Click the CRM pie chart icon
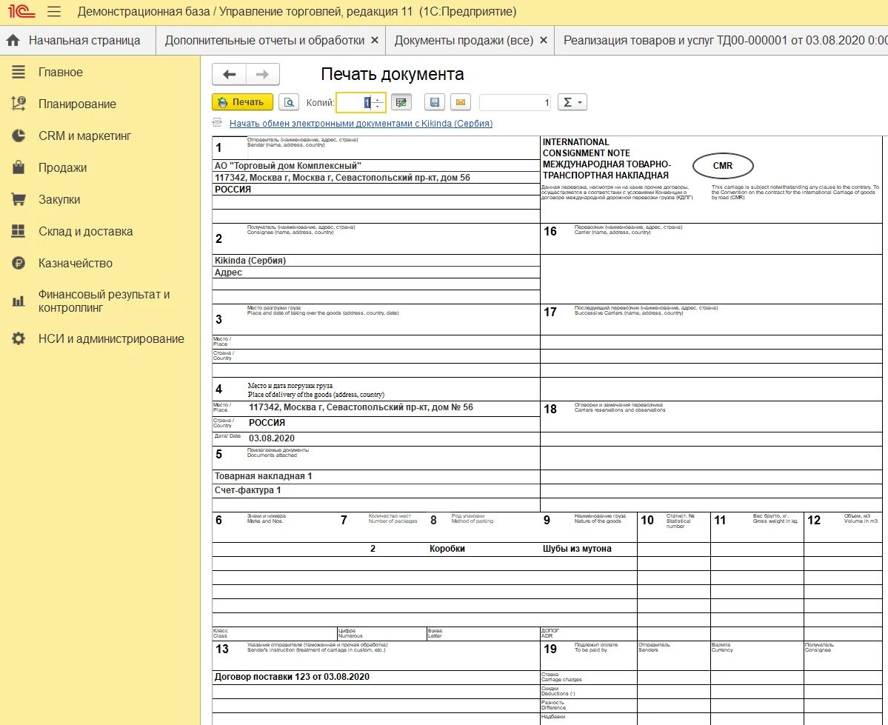 [18, 136]
